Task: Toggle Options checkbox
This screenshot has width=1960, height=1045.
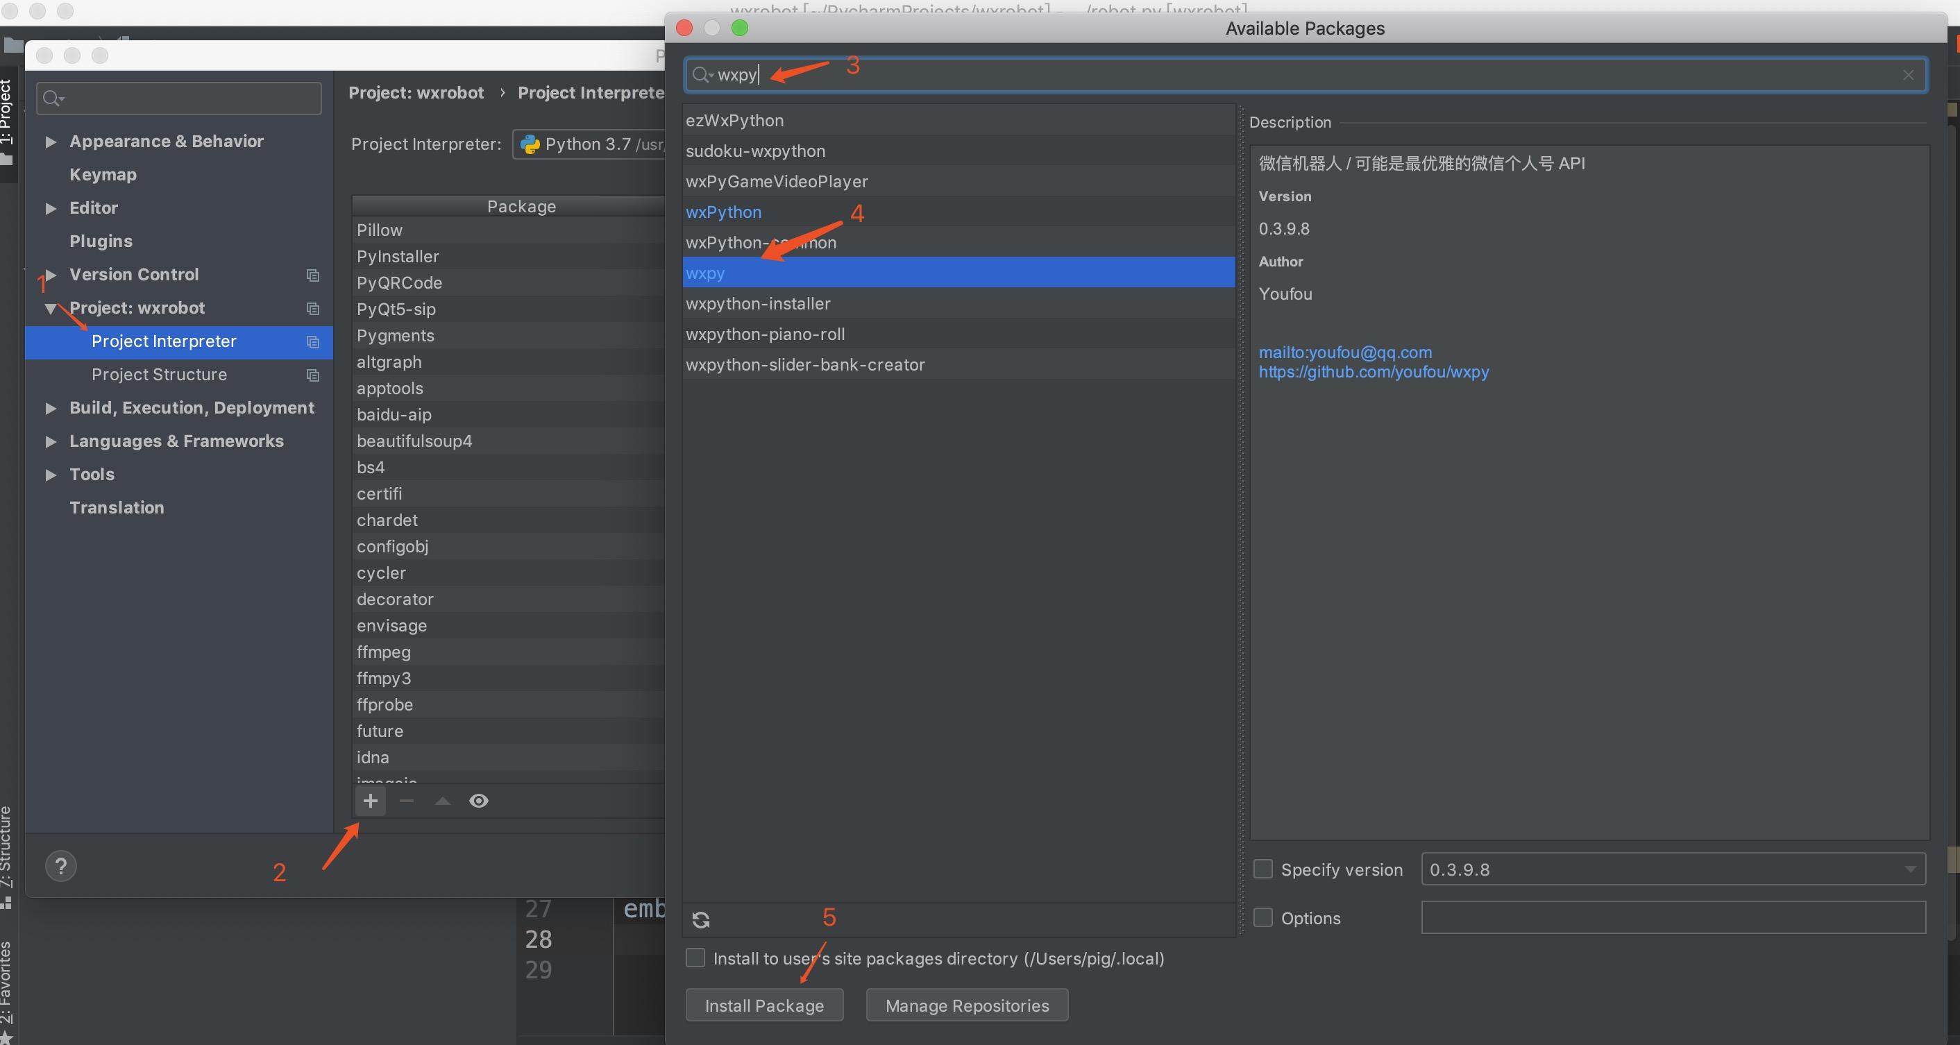Action: 1264,917
